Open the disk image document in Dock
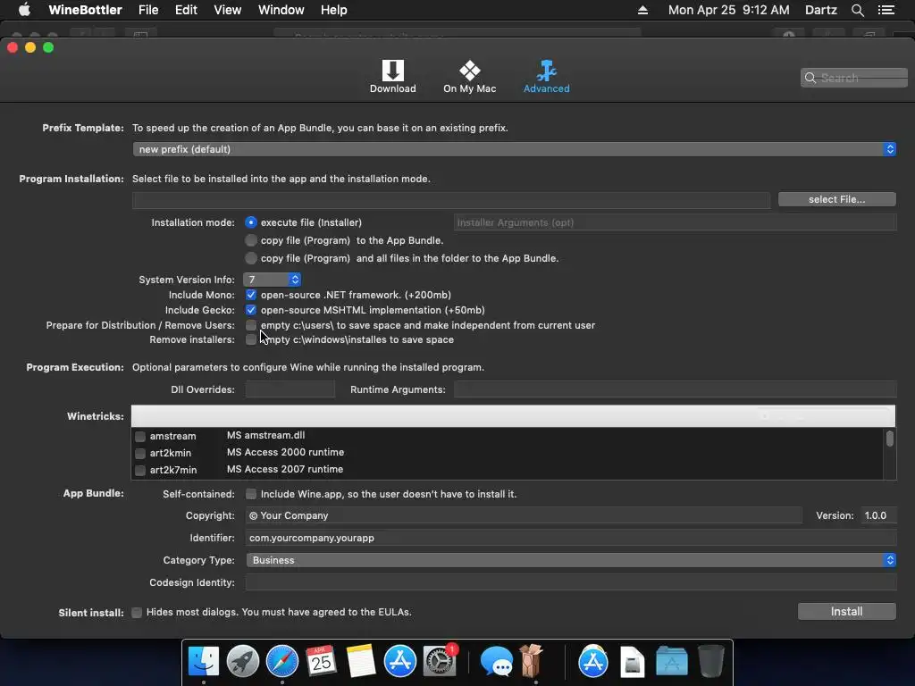Screen dimensions: 915x686 [x=632, y=662]
